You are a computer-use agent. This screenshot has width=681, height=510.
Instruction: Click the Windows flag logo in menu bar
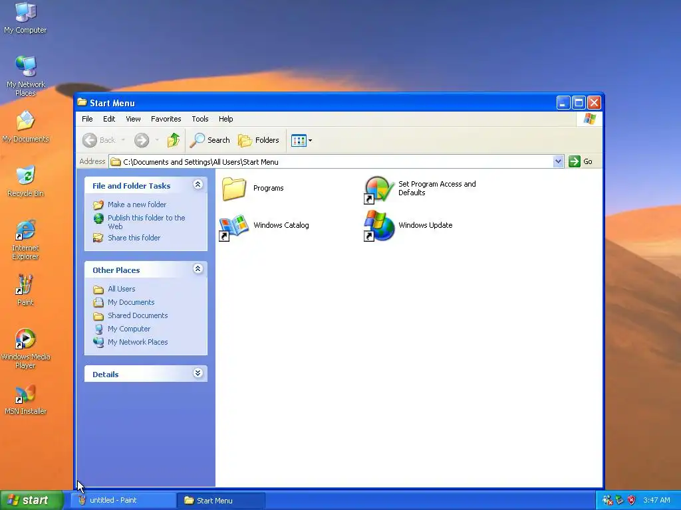tap(589, 119)
